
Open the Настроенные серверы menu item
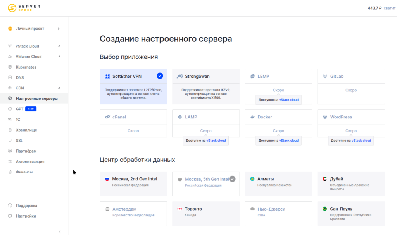[x=36, y=99]
